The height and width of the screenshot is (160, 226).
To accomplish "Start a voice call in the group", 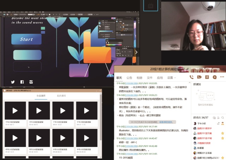I will click(x=192, y=77).
